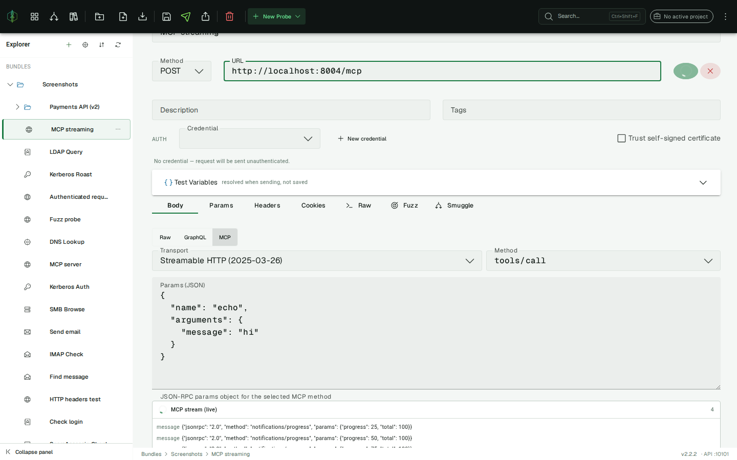Delete with the red trash icon

(x=229, y=16)
